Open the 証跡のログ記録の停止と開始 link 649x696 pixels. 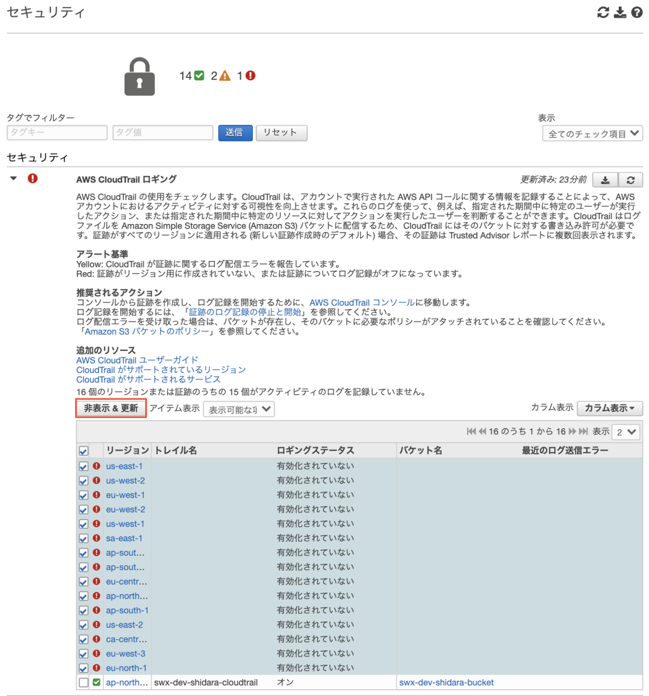point(245,312)
